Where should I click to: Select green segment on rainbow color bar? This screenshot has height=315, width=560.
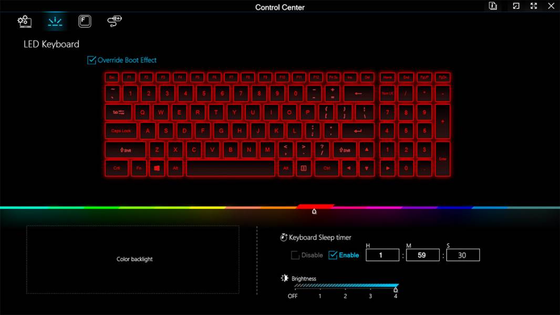pos(102,207)
